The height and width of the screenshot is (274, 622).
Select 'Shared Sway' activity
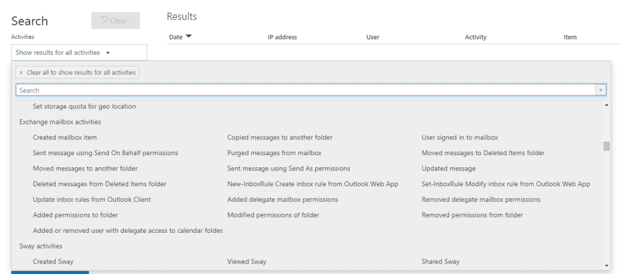click(440, 262)
